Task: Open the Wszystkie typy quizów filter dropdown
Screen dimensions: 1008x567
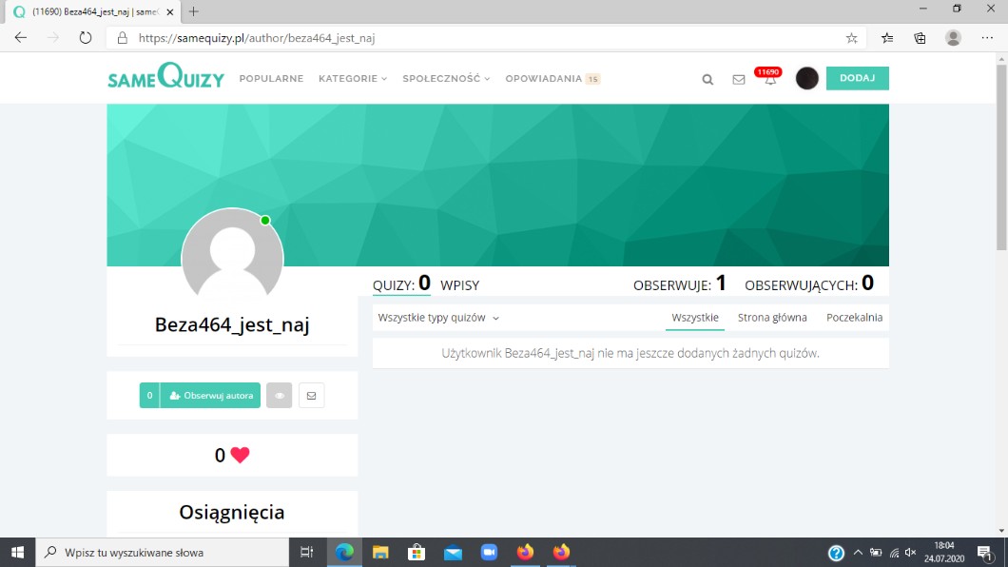Action: point(438,318)
